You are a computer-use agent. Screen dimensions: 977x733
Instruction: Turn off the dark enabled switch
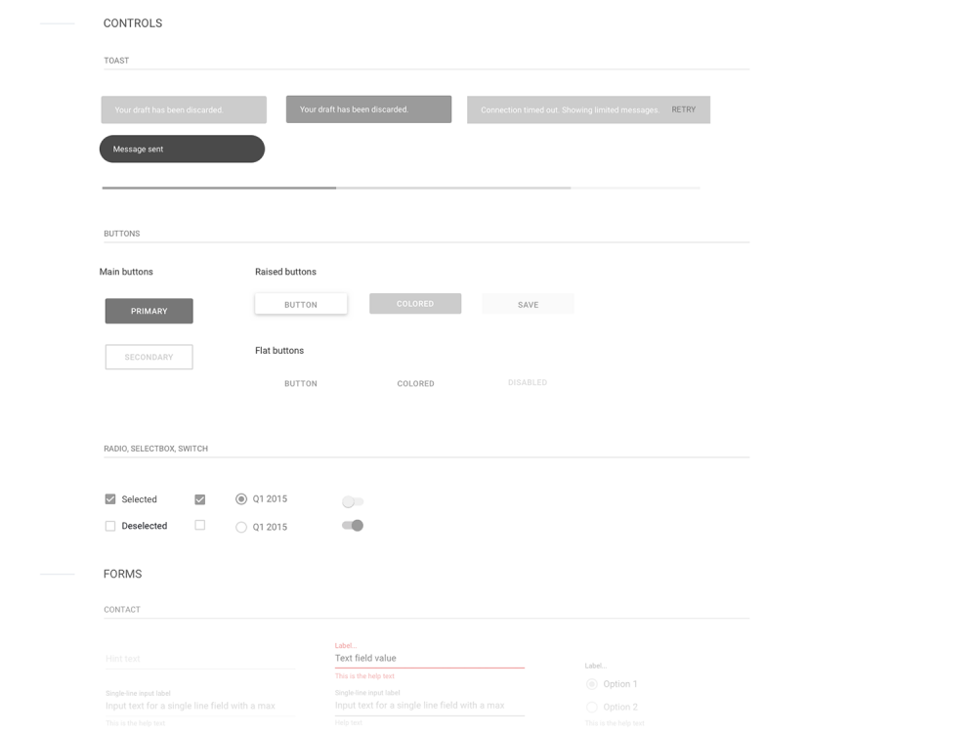point(352,525)
